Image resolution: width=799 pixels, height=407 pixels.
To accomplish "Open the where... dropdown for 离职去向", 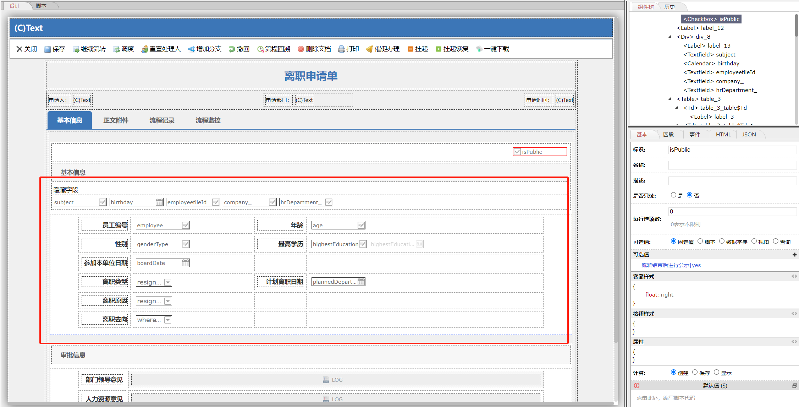I will point(168,320).
